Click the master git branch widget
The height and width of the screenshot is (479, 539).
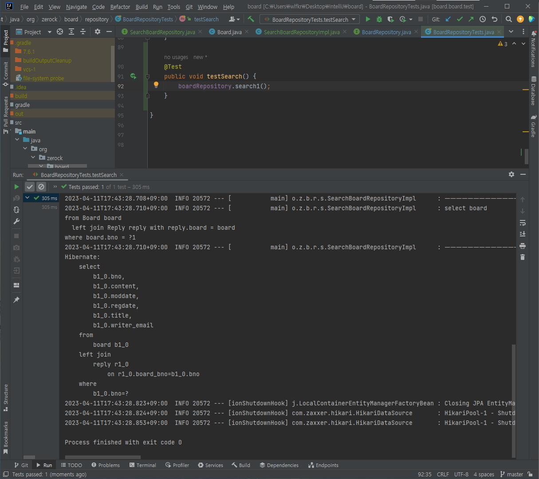click(512, 474)
